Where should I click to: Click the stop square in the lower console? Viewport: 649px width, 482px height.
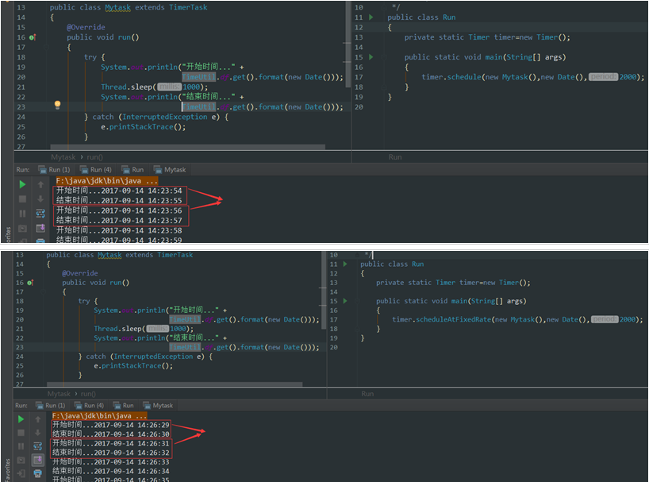pyautogui.click(x=21, y=432)
